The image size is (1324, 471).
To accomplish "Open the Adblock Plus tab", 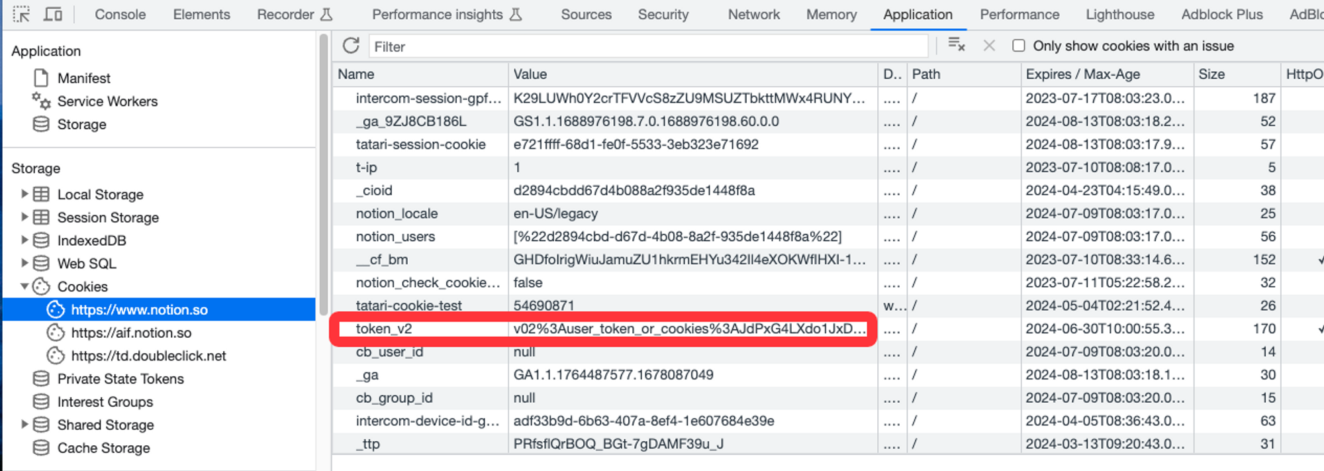I will point(1222,15).
